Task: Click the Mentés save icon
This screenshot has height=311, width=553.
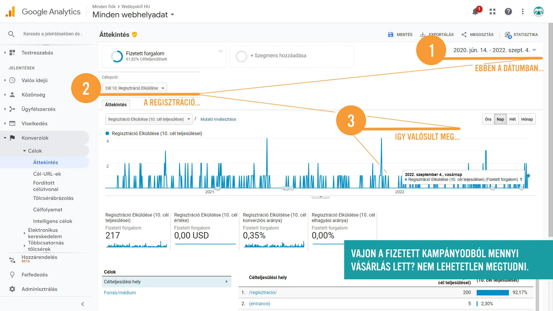Action: tap(391, 35)
